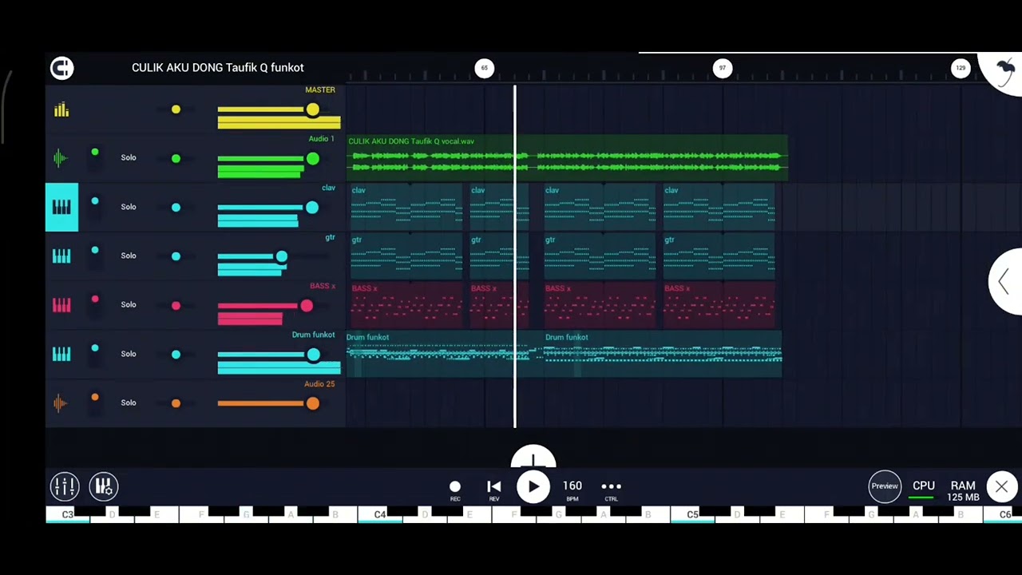Jump to timeline marker 65

[484, 68]
